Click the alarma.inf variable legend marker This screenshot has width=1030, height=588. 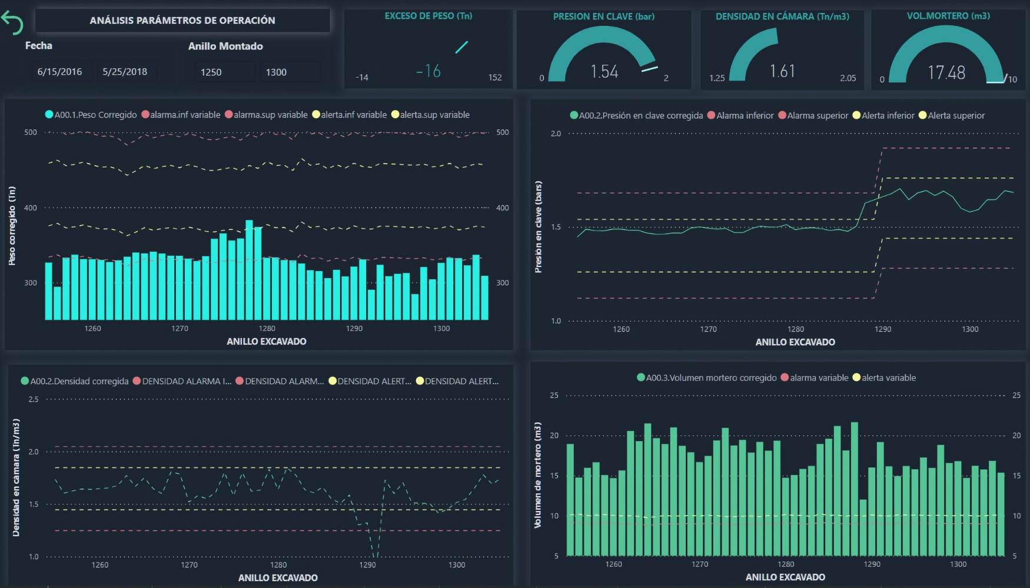click(x=145, y=115)
